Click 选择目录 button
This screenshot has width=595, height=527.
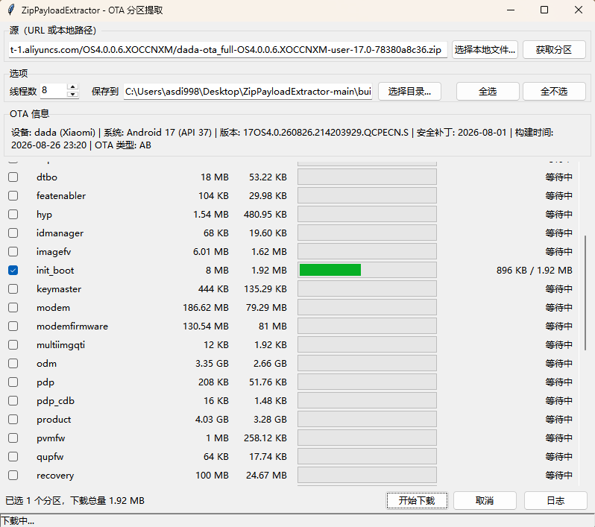pyautogui.click(x=409, y=92)
